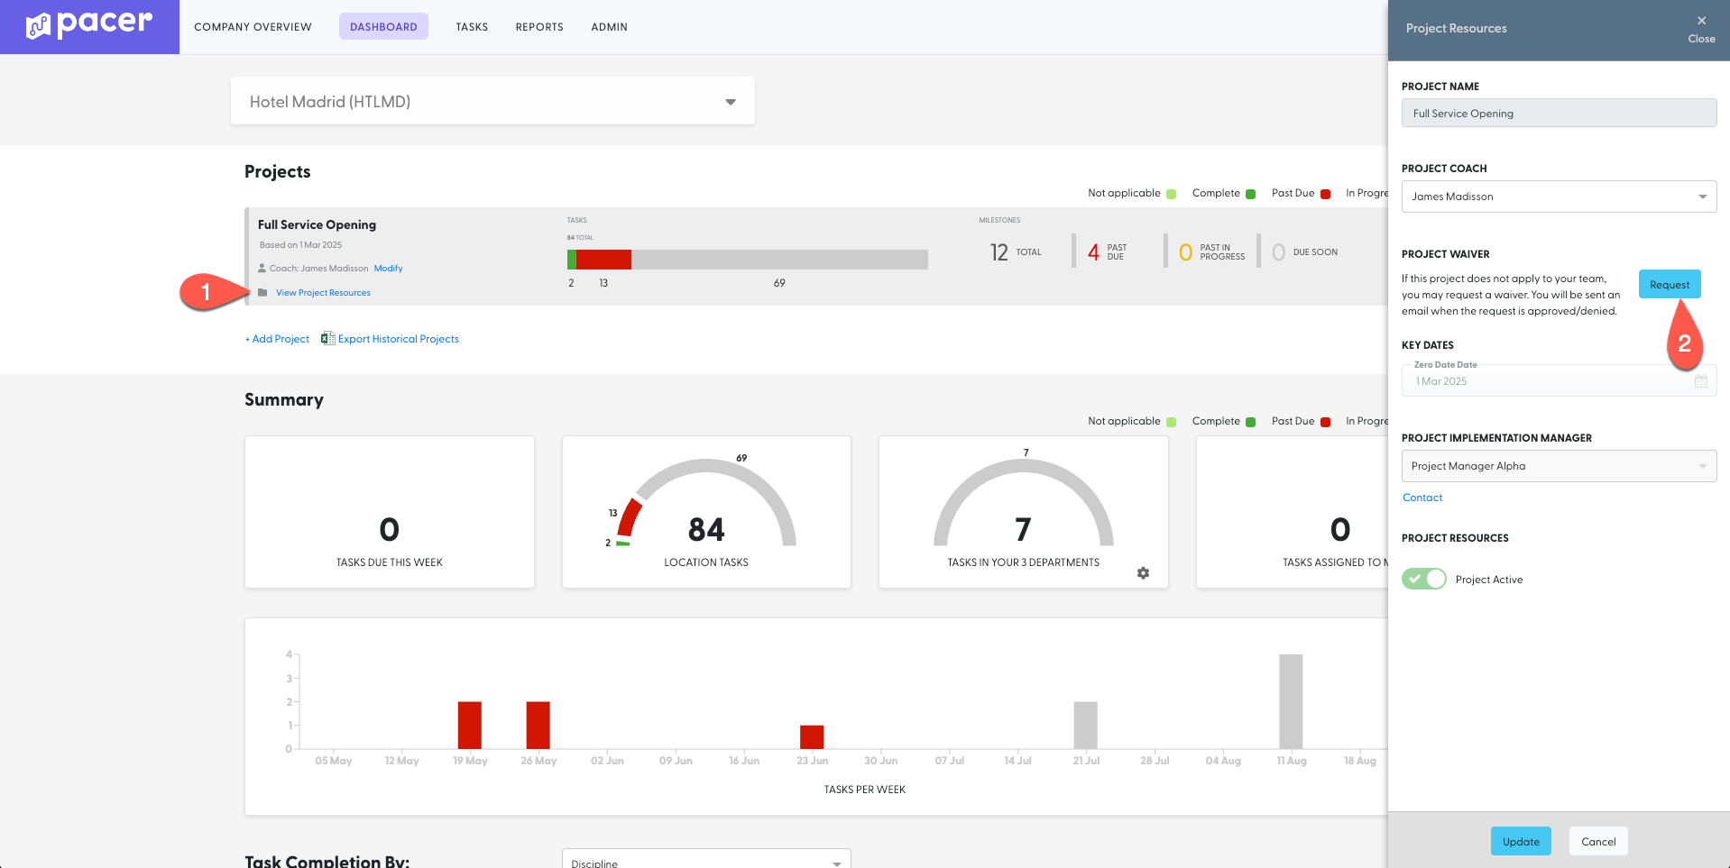
Task: Open settings gear on departments tasks card
Action: 1143,573
